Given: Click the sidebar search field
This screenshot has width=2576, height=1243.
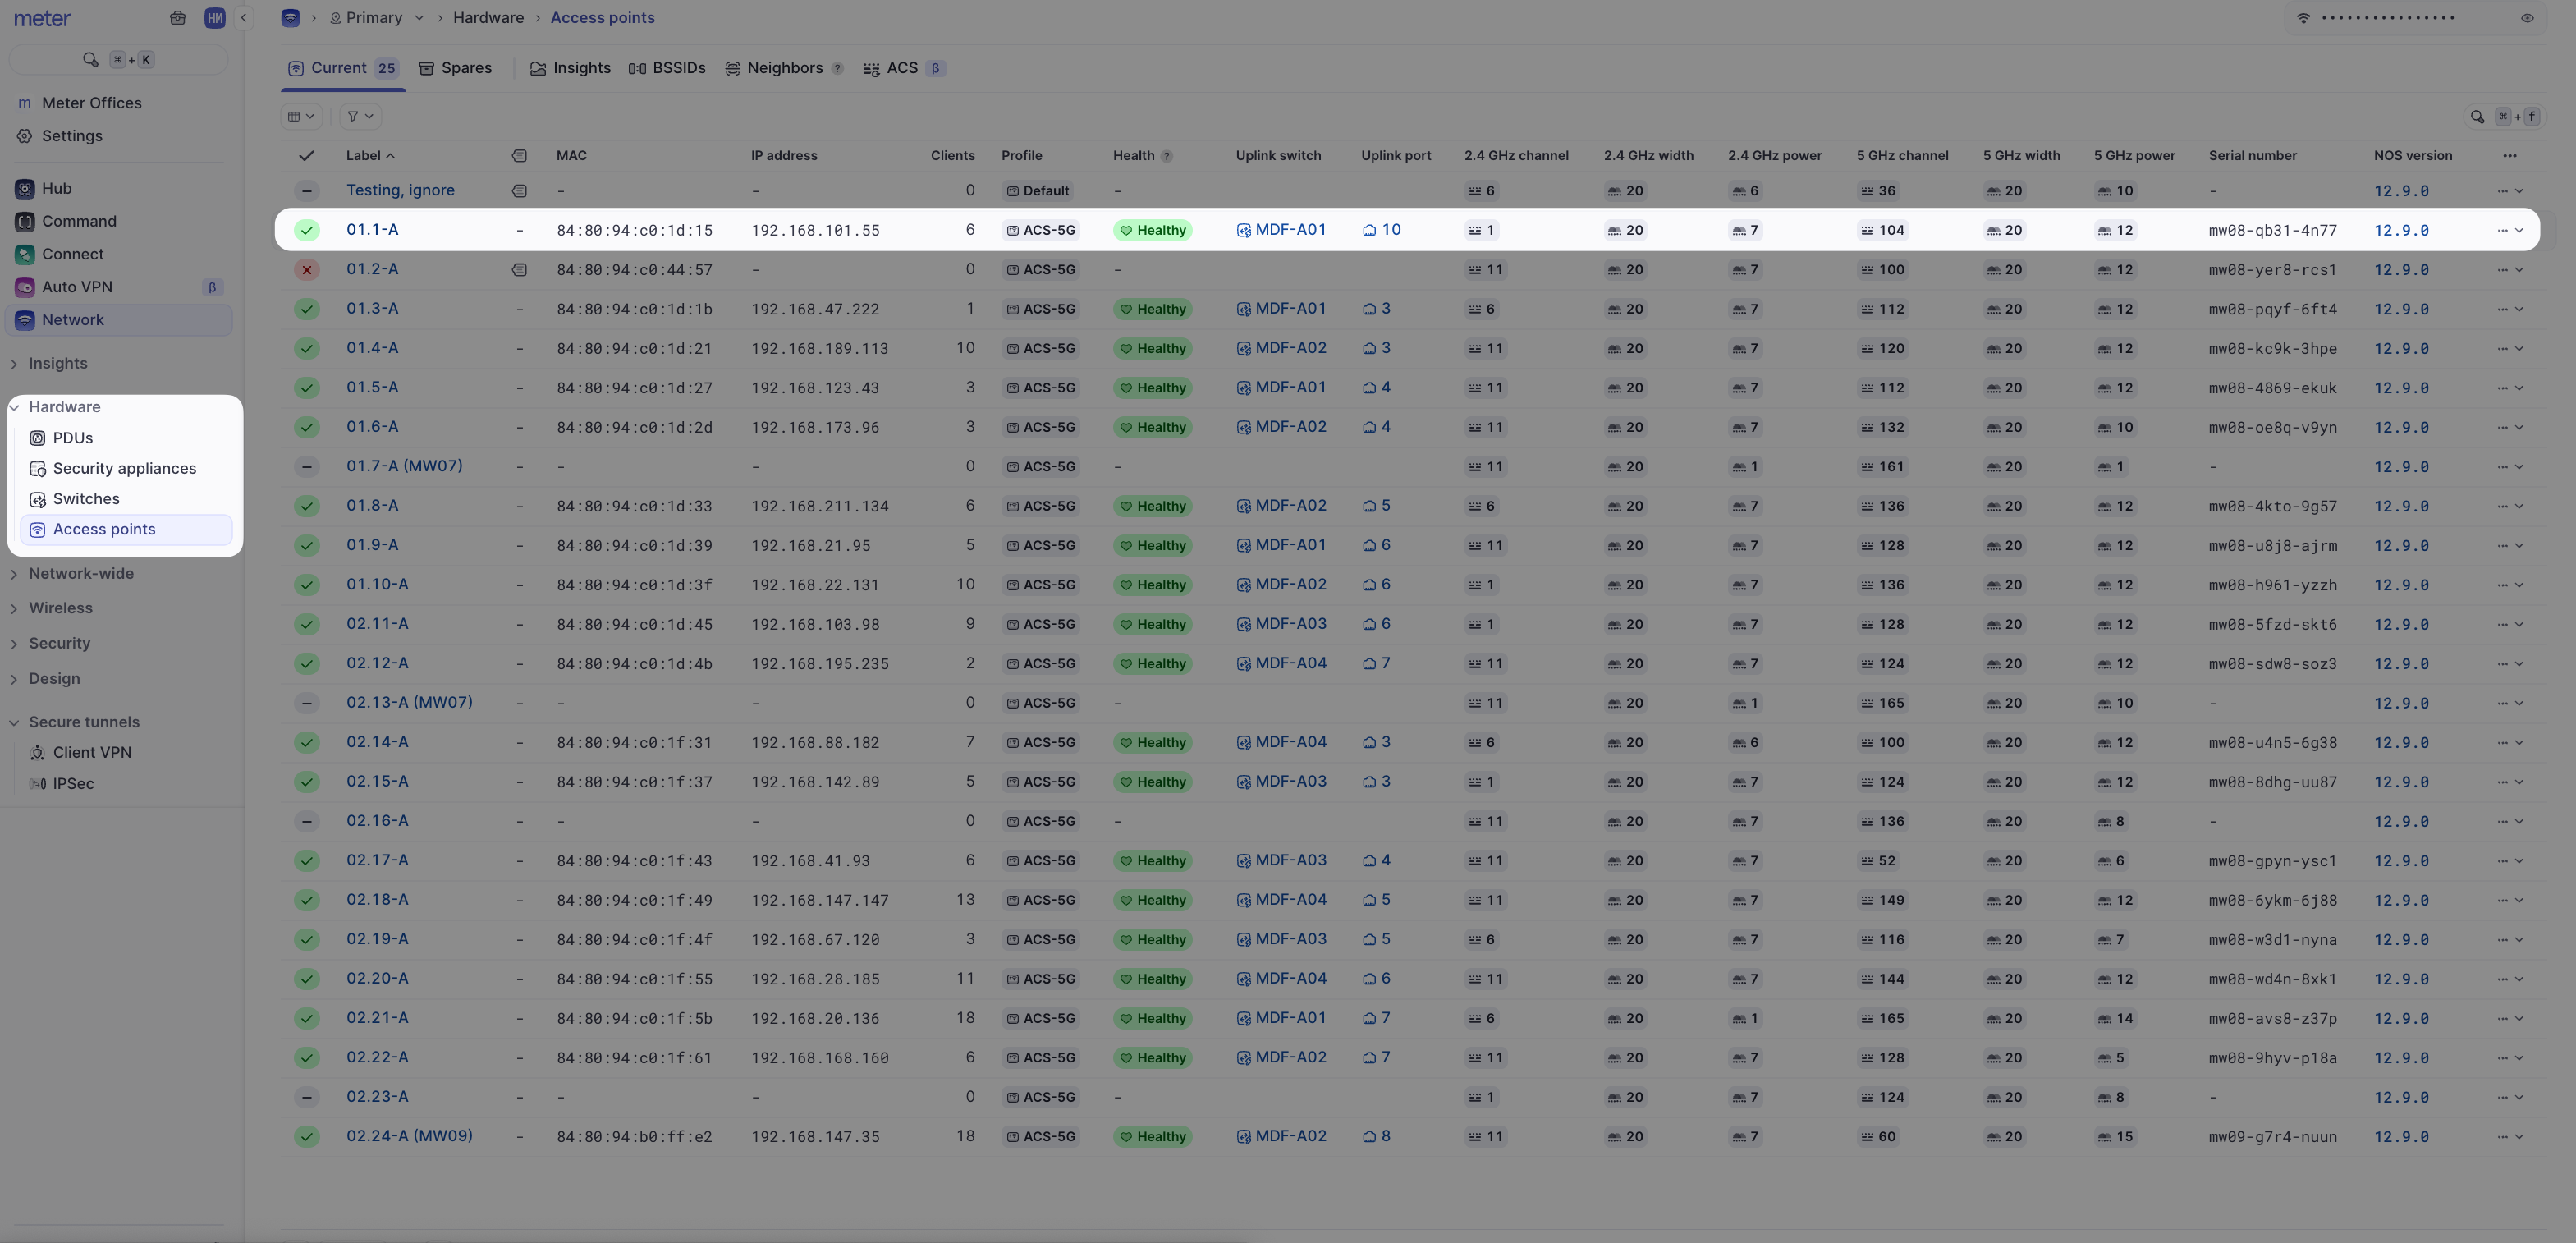Looking at the screenshot, I should 118,60.
